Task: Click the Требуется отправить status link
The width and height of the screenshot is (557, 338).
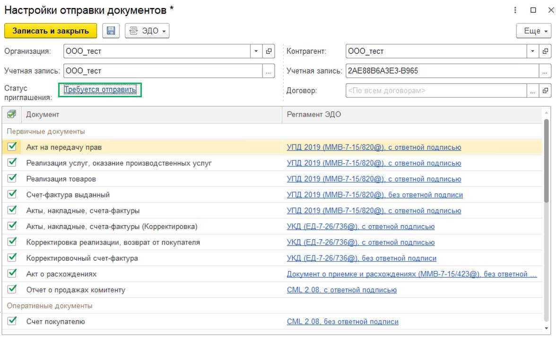Action: coord(100,89)
